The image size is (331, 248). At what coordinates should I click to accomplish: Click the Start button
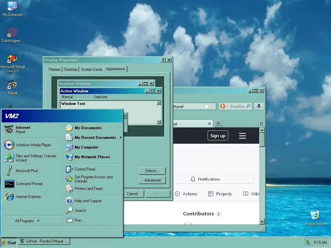9,243
